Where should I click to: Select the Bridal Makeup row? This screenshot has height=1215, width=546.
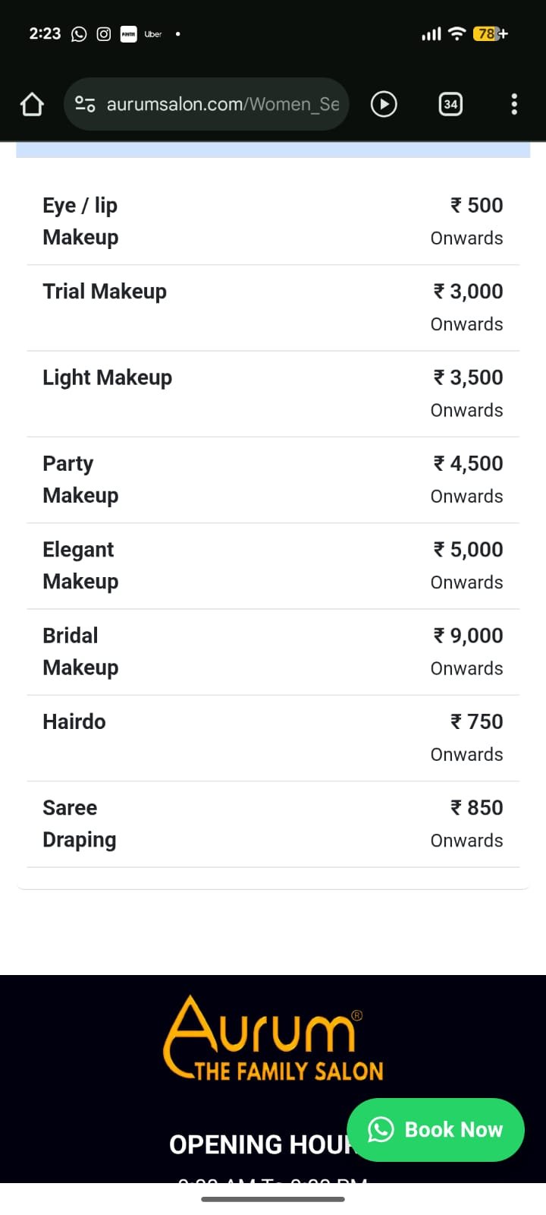(273, 652)
